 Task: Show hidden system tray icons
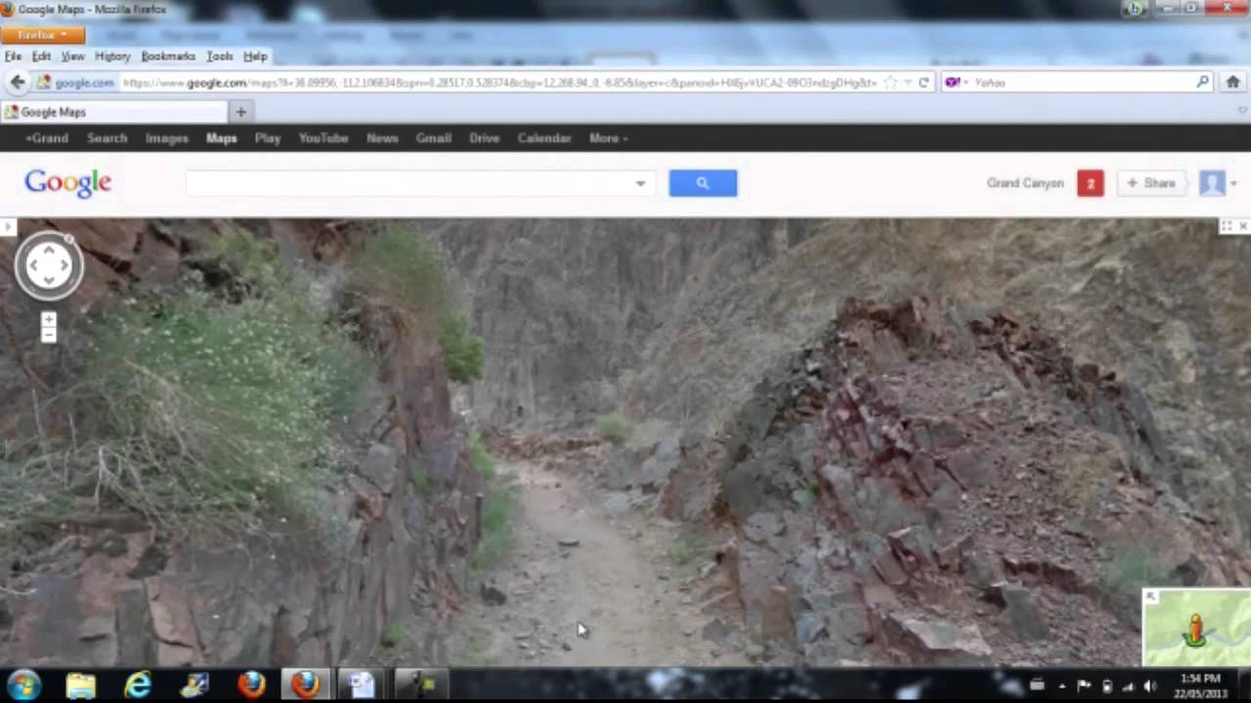[x=1062, y=686]
